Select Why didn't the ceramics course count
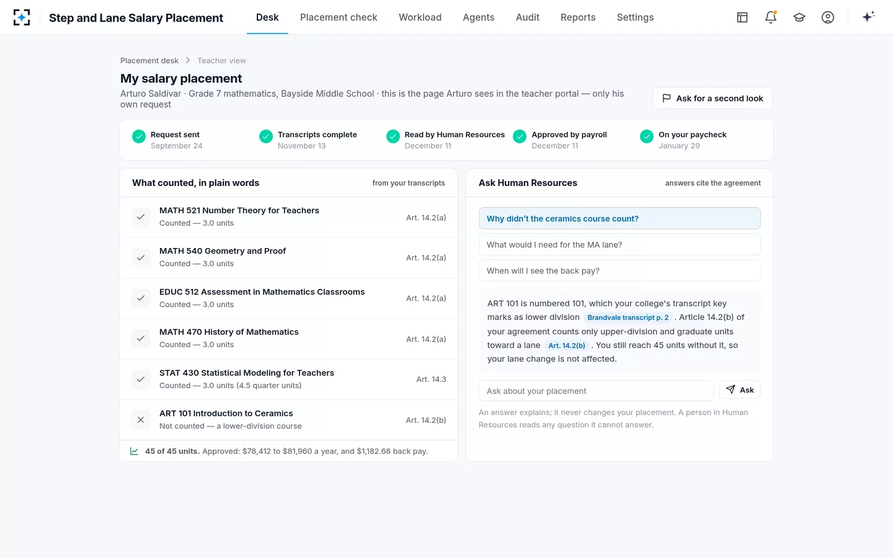 [620, 218]
